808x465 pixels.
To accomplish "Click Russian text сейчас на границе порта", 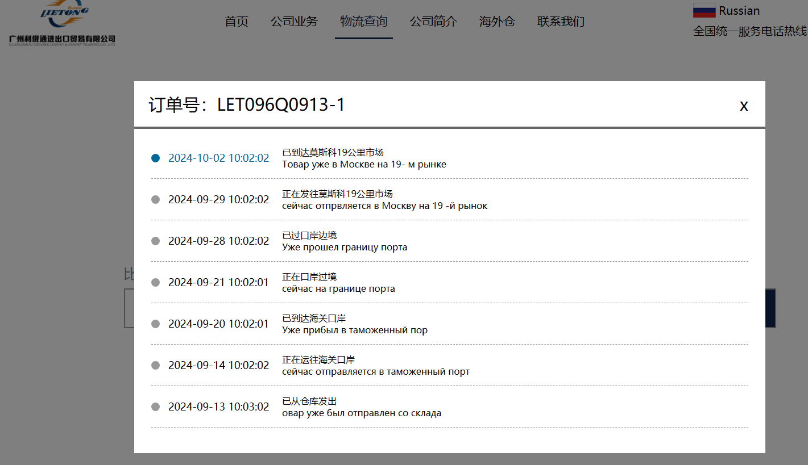I will click(x=338, y=289).
